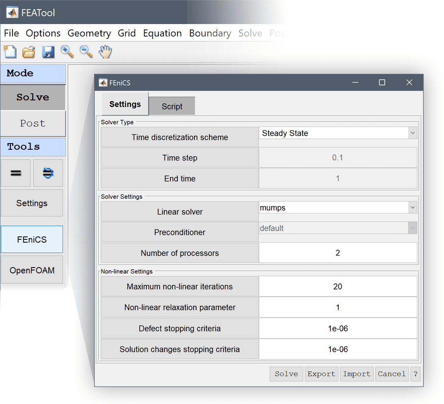The image size is (444, 404).
Task: Open the Equation menu
Action: point(162,33)
